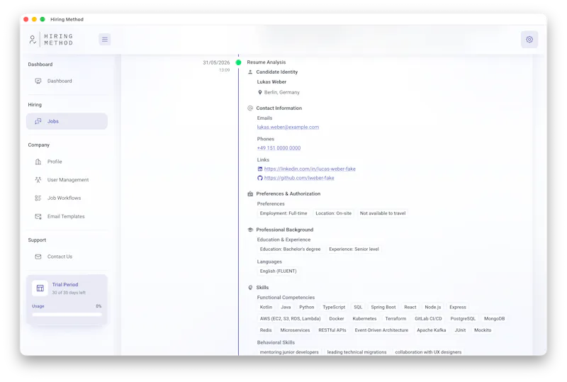Click the Docker skill tag
The width and height of the screenshot is (567, 382).
coord(336,319)
